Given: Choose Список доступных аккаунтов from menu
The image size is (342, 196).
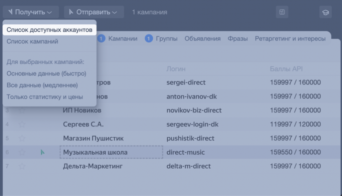Looking at the screenshot, I should click(x=49, y=30).
